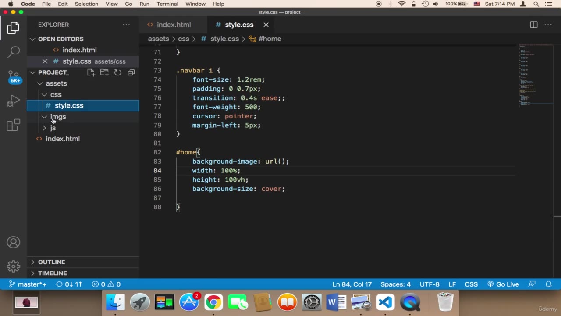Open the feedback icon in status bar
Image resolution: width=561 pixels, height=316 pixels.
click(x=532, y=284)
